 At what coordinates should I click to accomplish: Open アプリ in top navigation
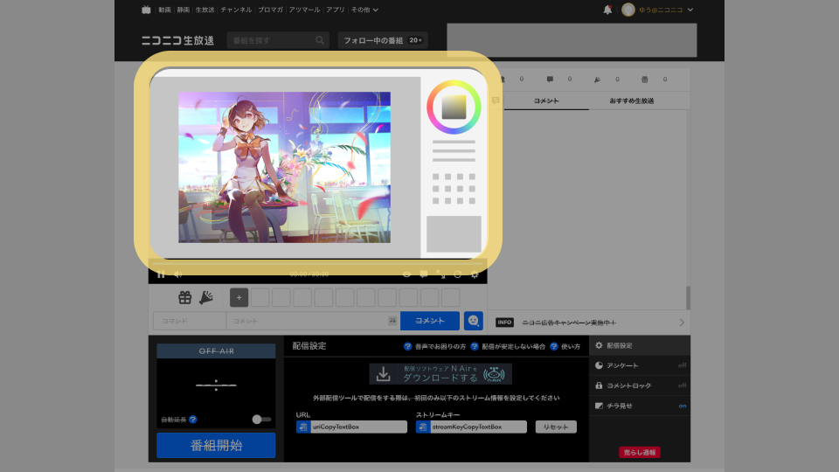point(336,10)
